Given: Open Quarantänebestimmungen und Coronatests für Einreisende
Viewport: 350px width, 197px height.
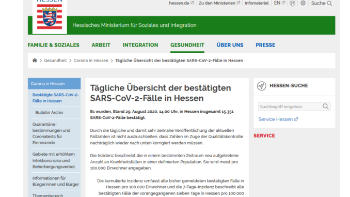Looking at the screenshot, I should tap(56, 133).
